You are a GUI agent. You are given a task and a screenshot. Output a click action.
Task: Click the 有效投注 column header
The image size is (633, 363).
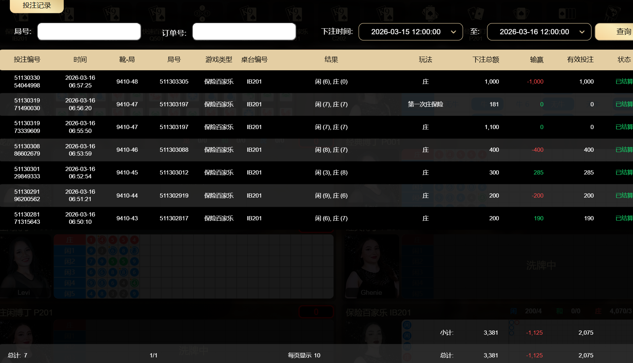[x=580, y=60]
